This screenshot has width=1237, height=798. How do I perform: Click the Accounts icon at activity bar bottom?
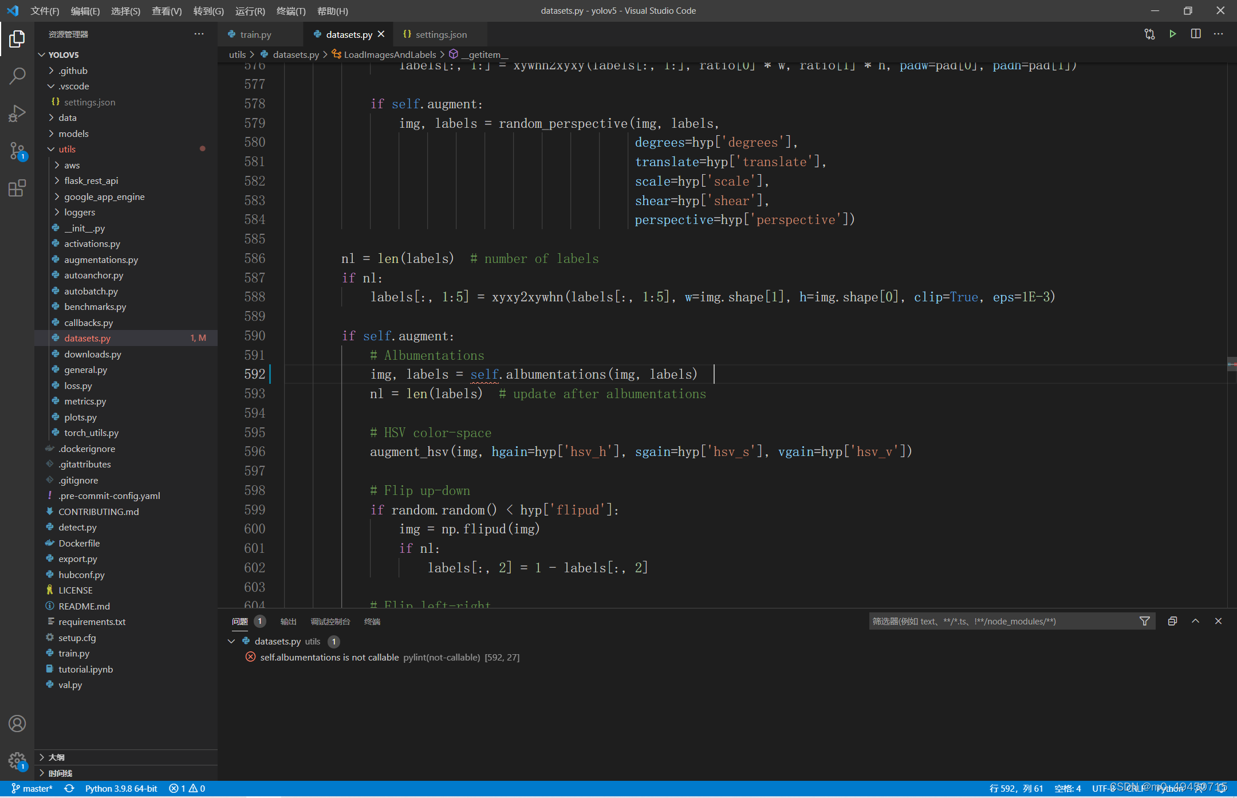pos(17,724)
